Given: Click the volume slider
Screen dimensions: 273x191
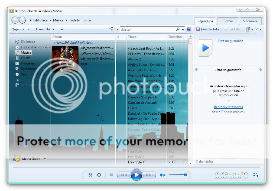Looking at the screenshot, I should point(177,175).
